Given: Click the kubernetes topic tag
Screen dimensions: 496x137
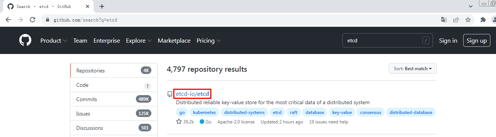Looking at the screenshot, I should (205, 112).
